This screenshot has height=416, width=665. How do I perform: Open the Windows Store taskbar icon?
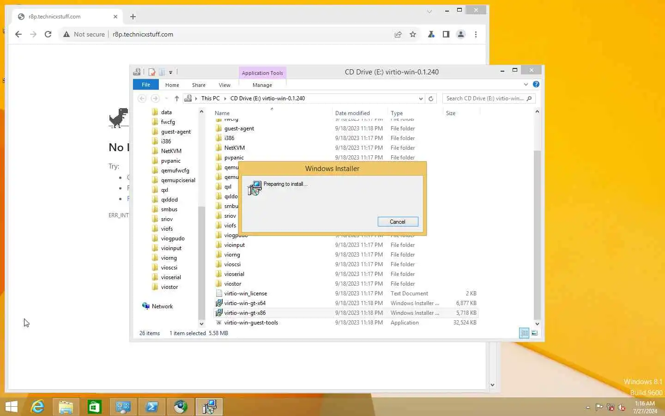(95, 407)
